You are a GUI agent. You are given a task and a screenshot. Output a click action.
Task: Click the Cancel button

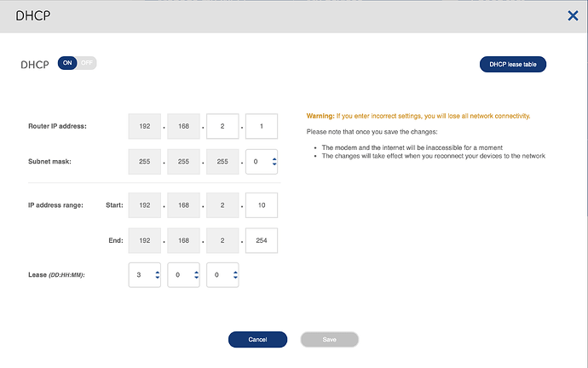pyautogui.click(x=257, y=340)
